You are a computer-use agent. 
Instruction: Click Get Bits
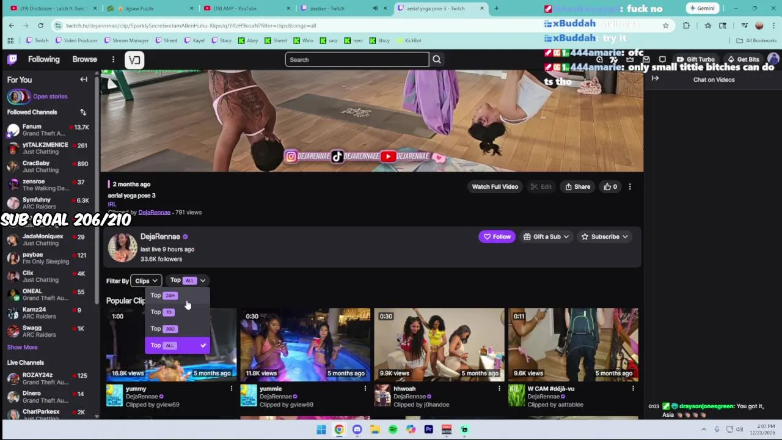tap(743, 59)
